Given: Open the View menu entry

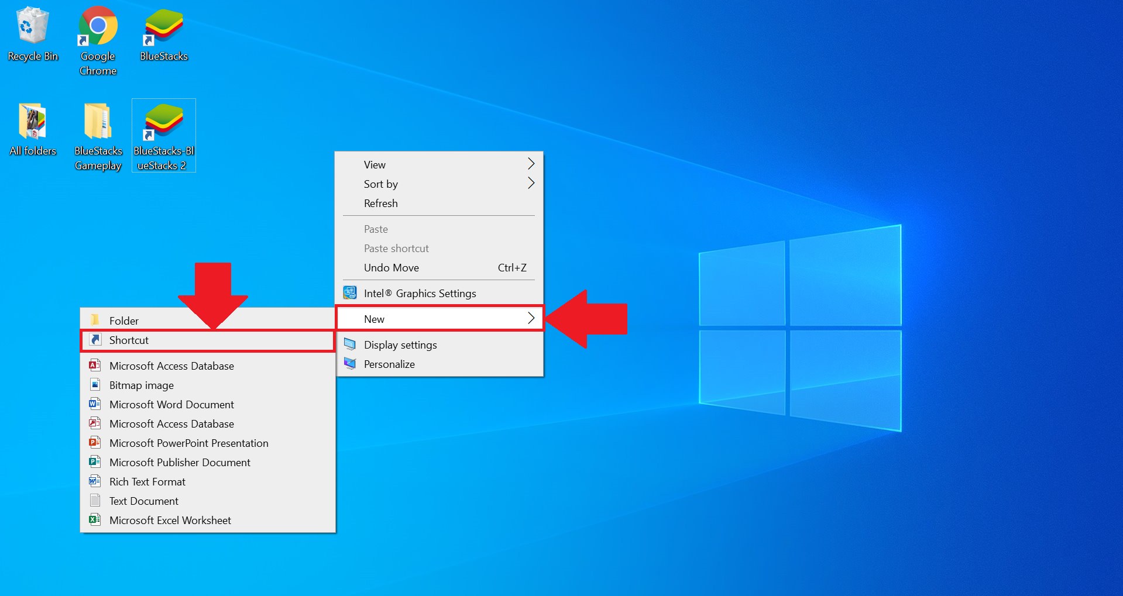Looking at the screenshot, I should (x=439, y=164).
